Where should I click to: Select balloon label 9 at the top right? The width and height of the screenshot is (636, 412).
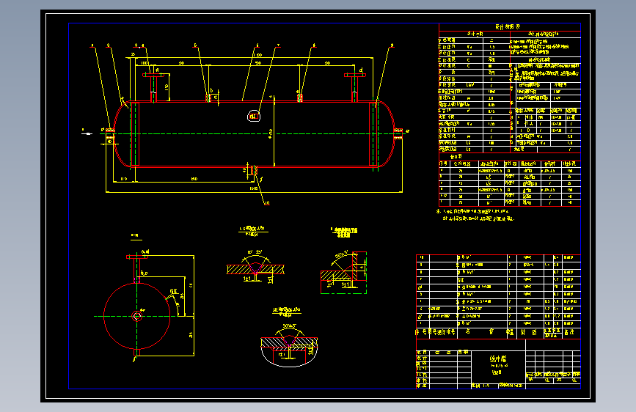pyautogui.click(x=392, y=45)
